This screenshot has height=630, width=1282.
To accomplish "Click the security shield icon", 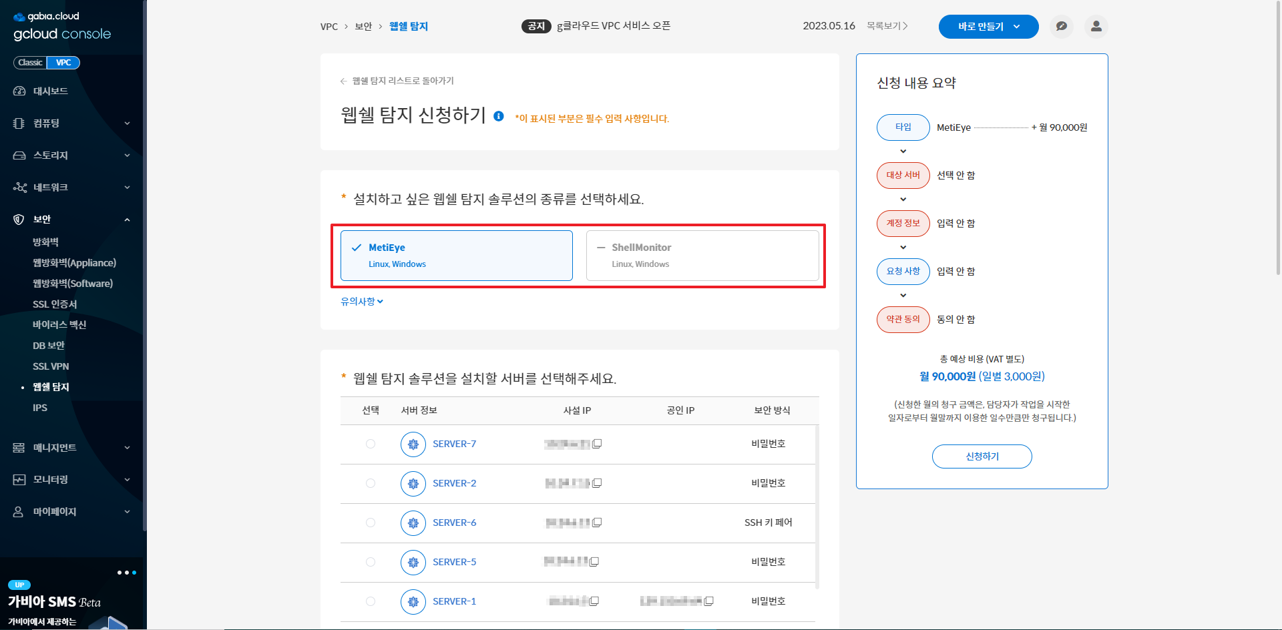I will click(19, 219).
